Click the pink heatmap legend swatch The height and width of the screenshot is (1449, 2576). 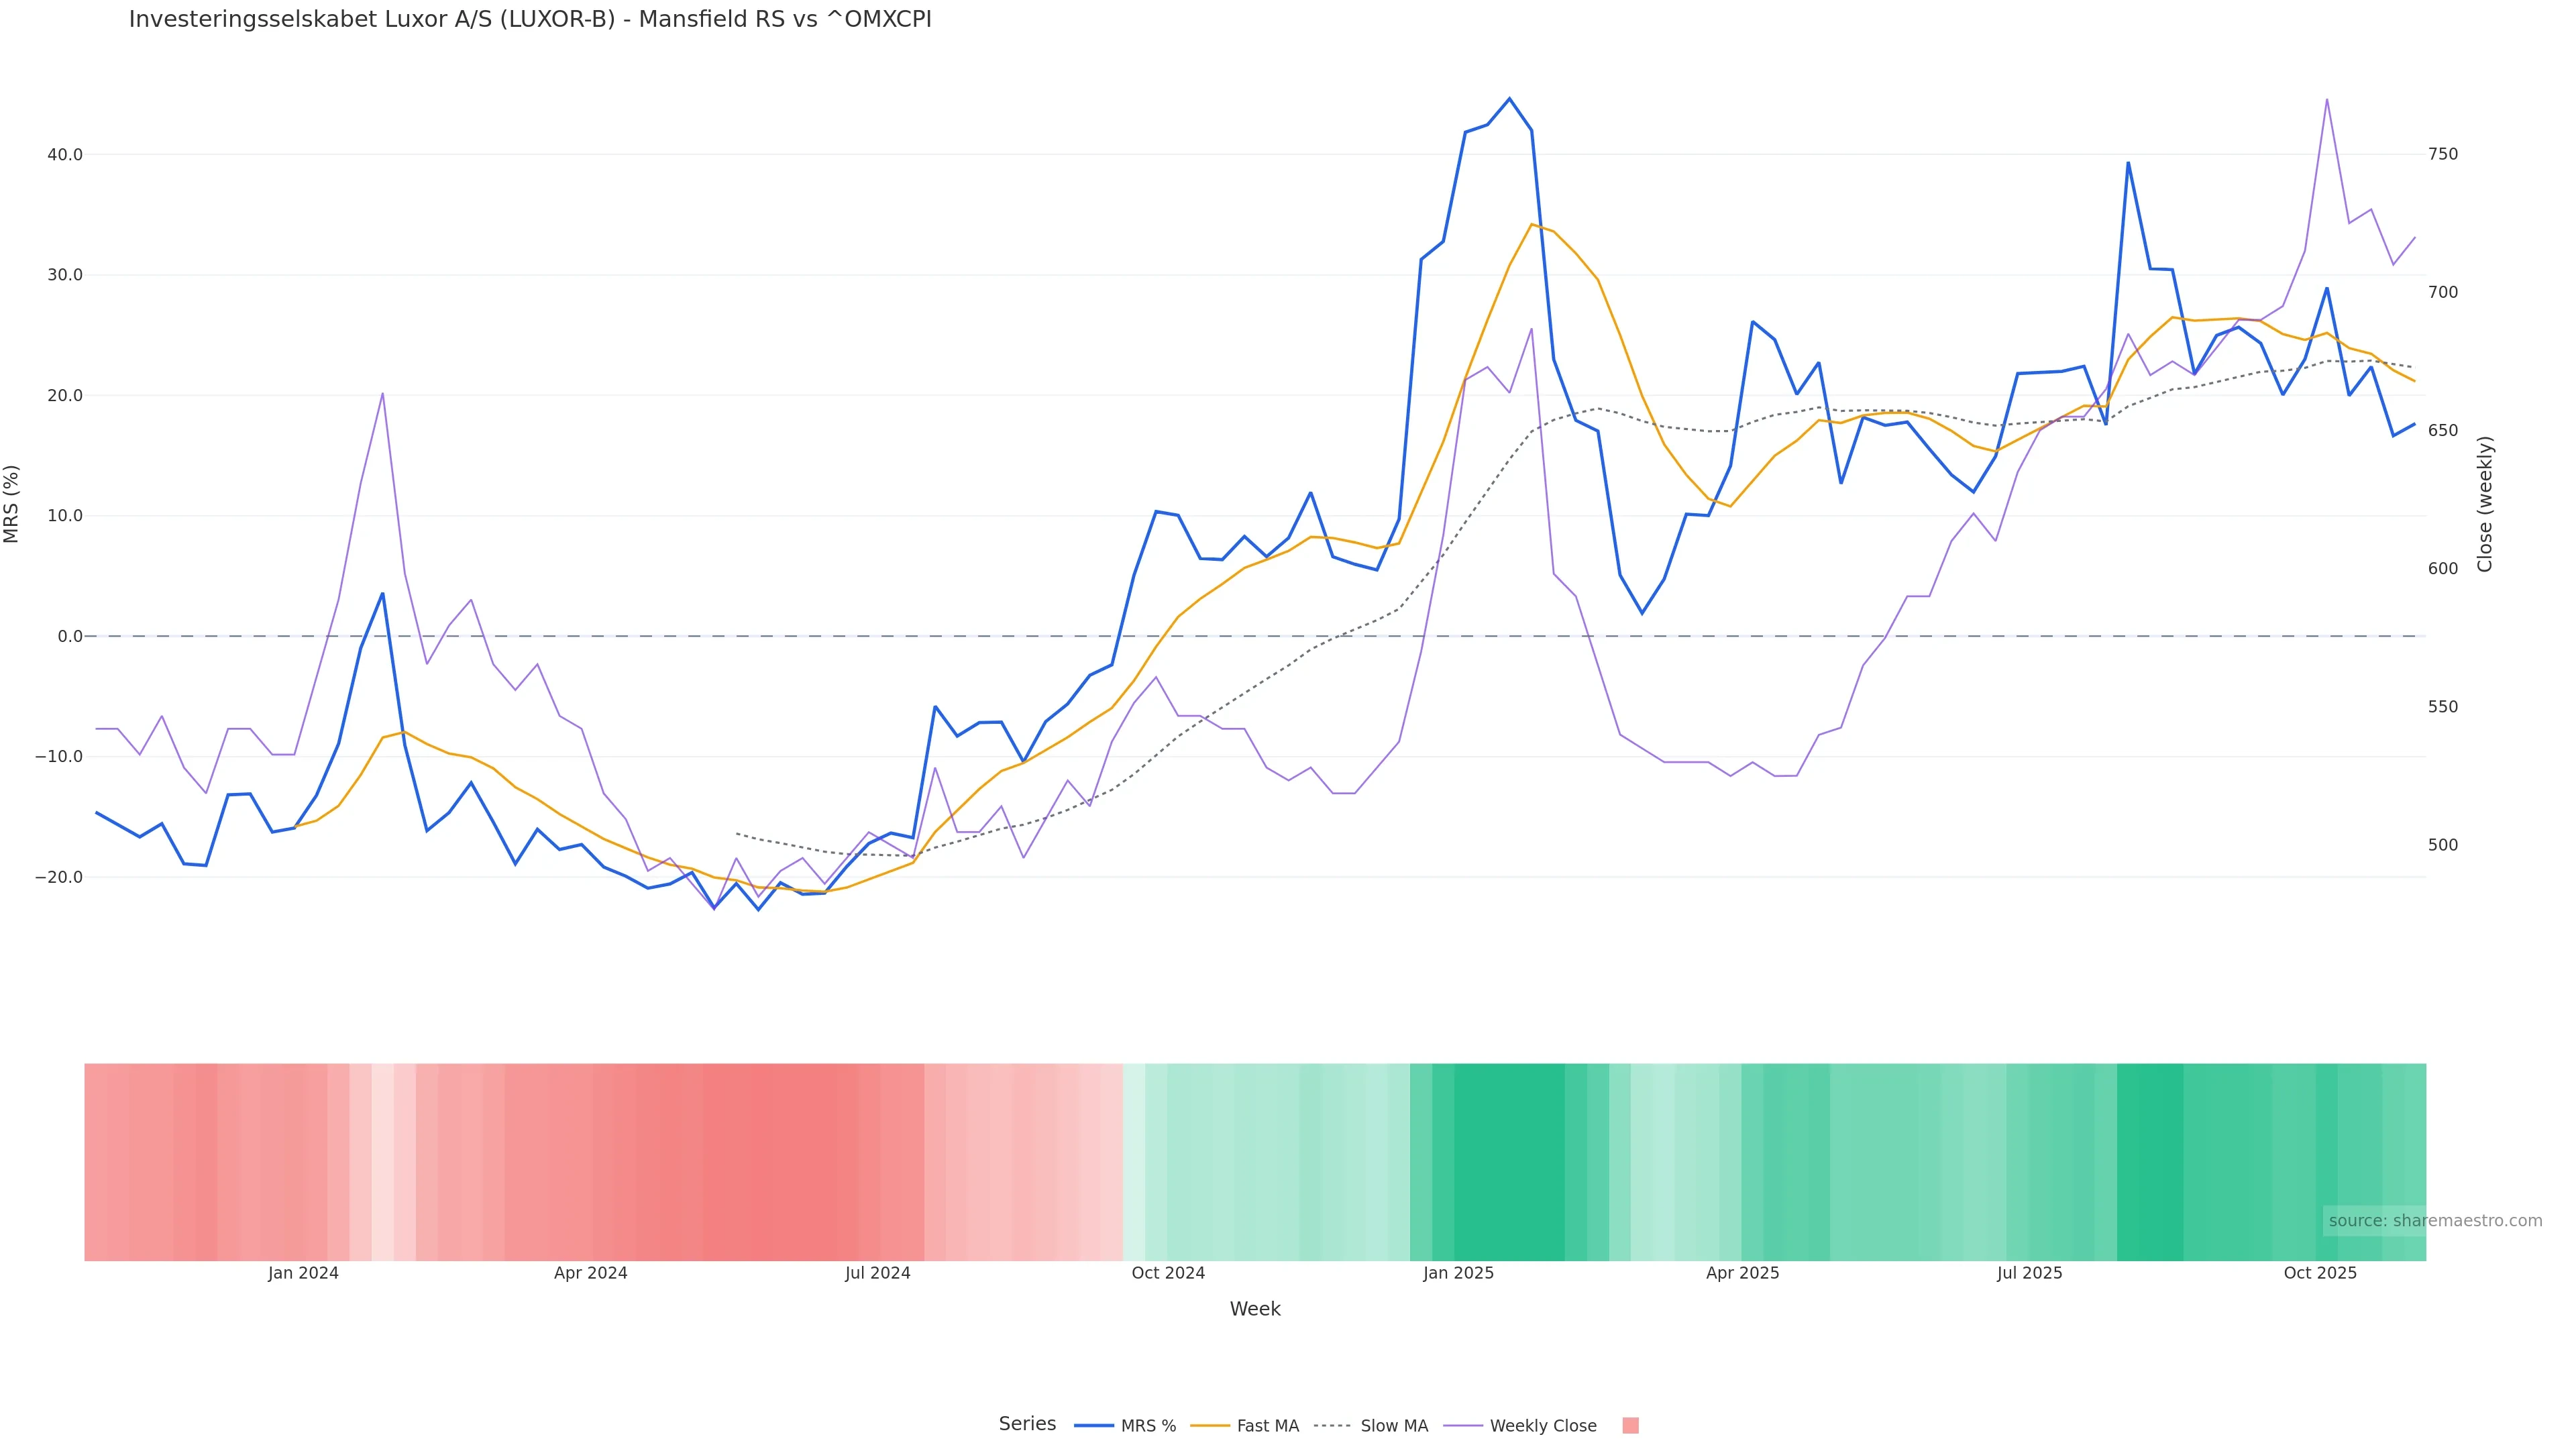tap(1630, 1426)
